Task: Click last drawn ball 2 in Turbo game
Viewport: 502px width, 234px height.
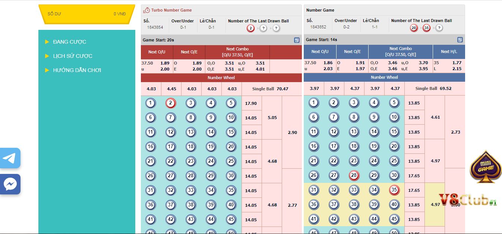Action: click(x=250, y=28)
